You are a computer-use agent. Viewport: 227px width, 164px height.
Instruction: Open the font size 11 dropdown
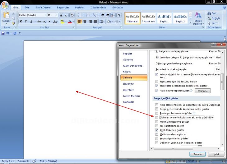click(x=56, y=15)
